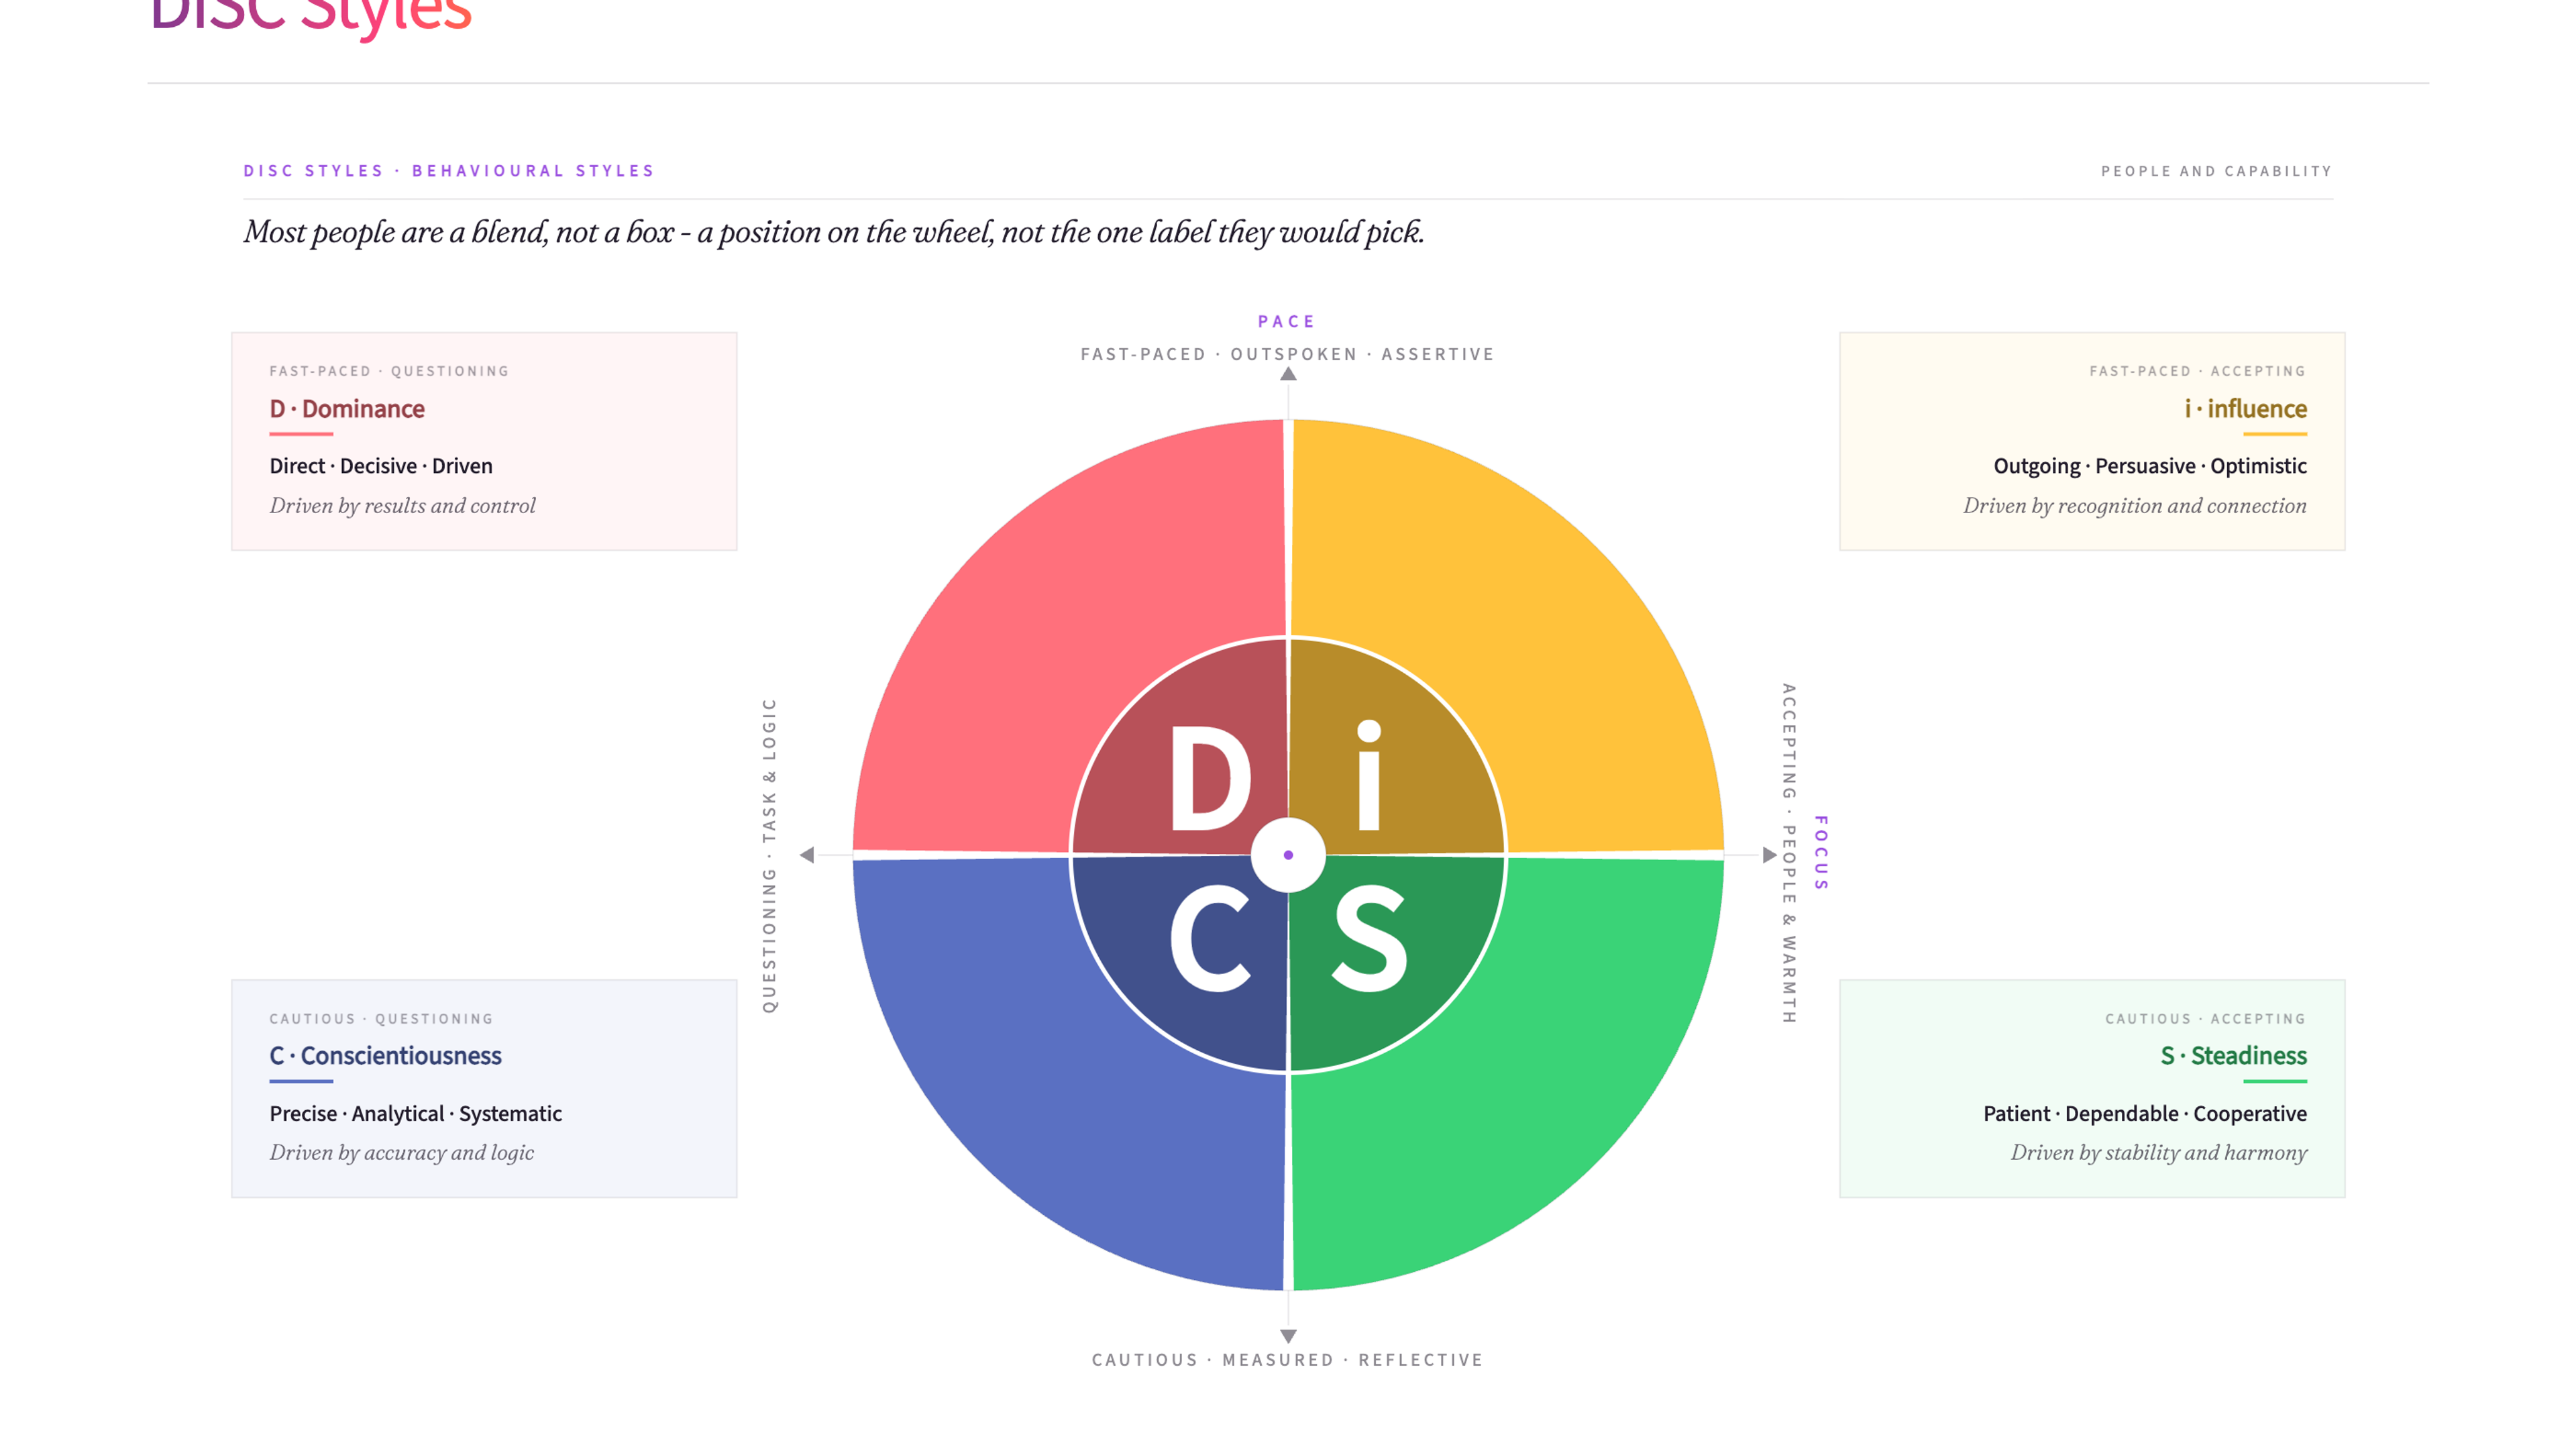Click 'PEOPLE AND CAPABILITY' header text

click(2216, 171)
